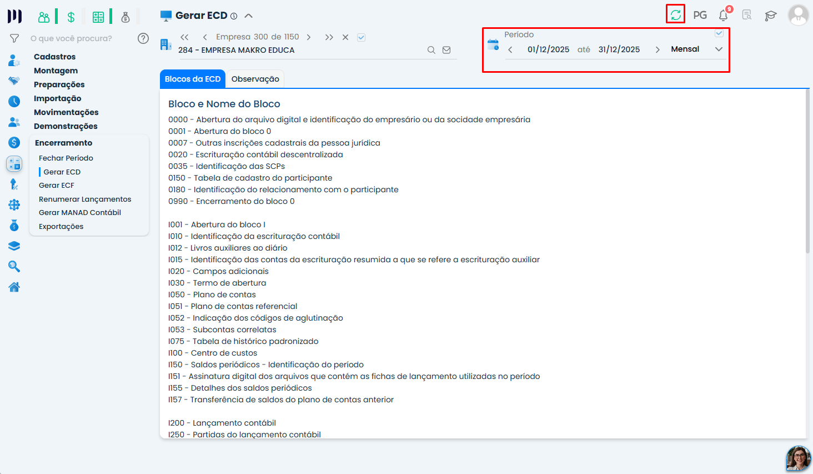This screenshot has height=474, width=813.
Task: Go to previous period with left arrow
Action: (510, 49)
